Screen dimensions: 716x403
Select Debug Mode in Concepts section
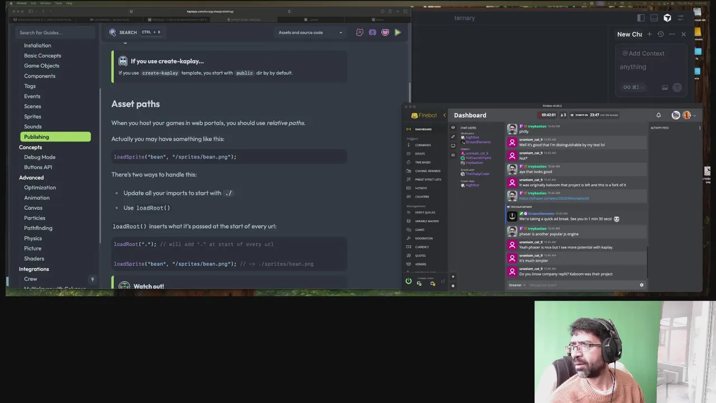coord(40,157)
